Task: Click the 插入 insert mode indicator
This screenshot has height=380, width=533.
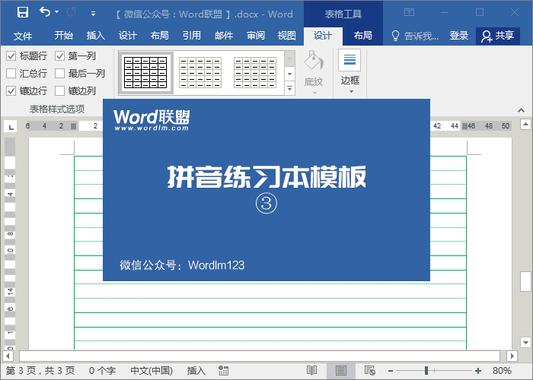Action: [196, 371]
